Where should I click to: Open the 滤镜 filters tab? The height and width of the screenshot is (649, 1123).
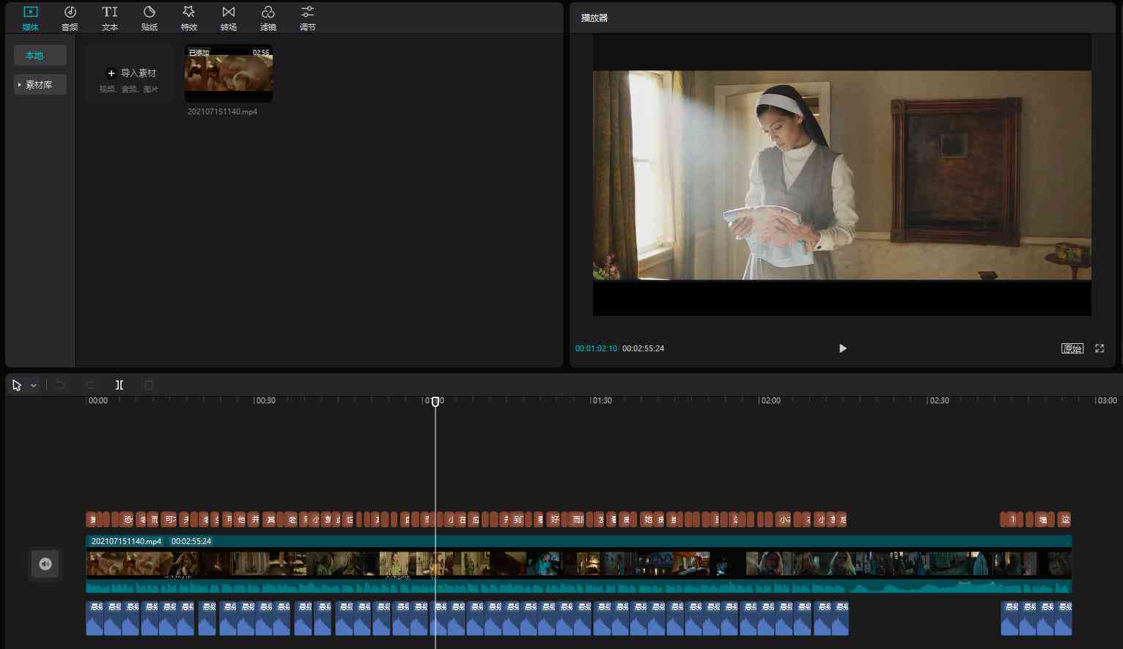[268, 18]
